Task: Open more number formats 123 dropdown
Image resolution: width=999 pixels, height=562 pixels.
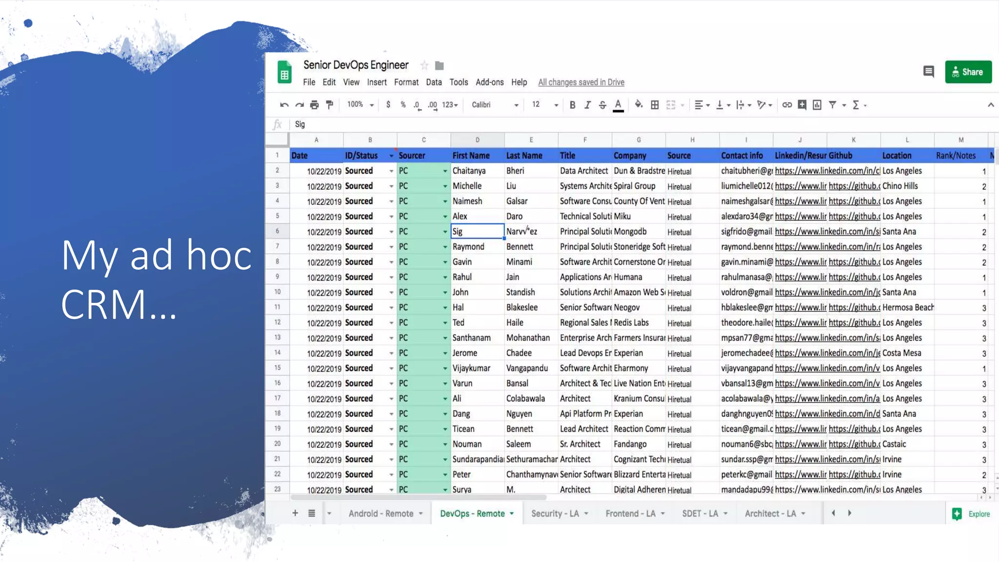Action: click(x=450, y=105)
